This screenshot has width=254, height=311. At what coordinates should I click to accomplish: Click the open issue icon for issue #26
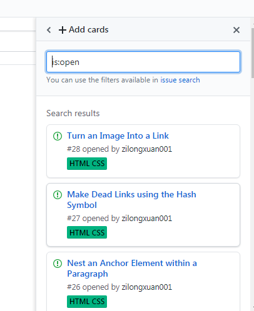pyautogui.click(x=58, y=264)
